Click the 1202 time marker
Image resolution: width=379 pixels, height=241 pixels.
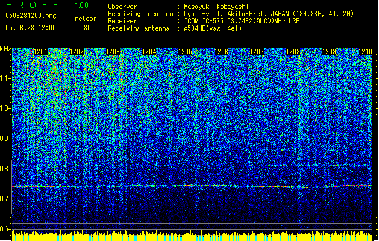77,52
